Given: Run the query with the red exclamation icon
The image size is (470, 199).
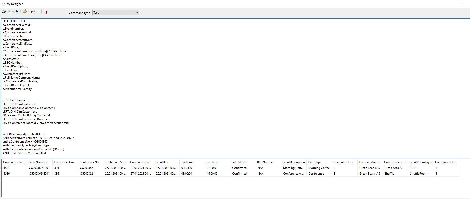Looking at the screenshot, I should coord(46,12).
